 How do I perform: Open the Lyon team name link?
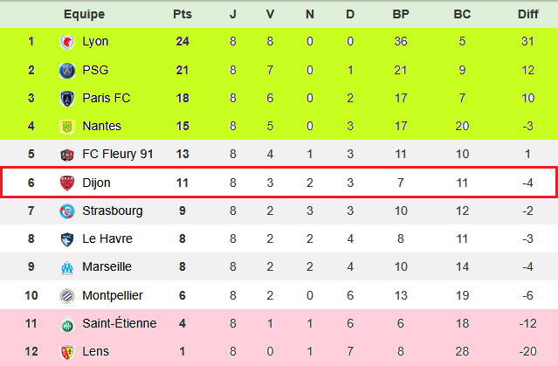(x=95, y=42)
